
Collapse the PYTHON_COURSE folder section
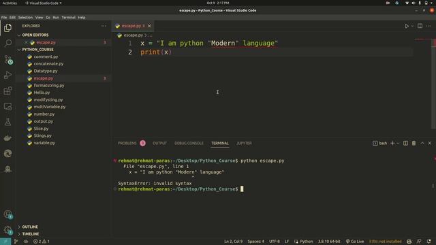point(37,50)
